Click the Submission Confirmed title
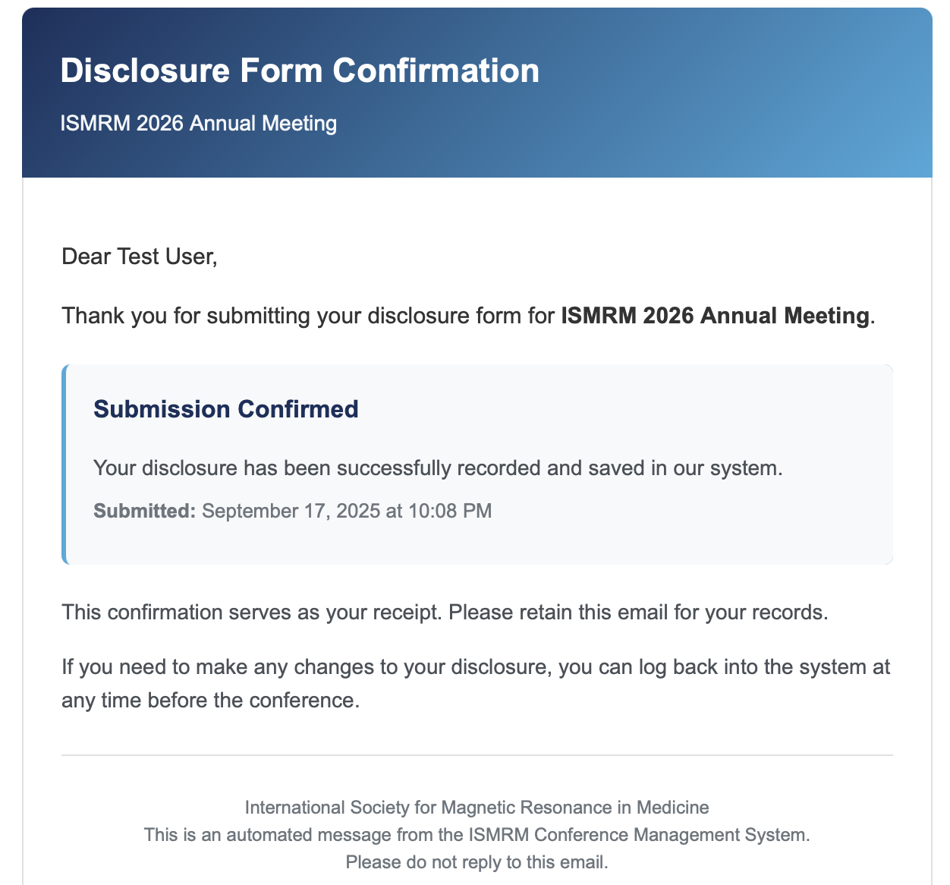 point(225,409)
